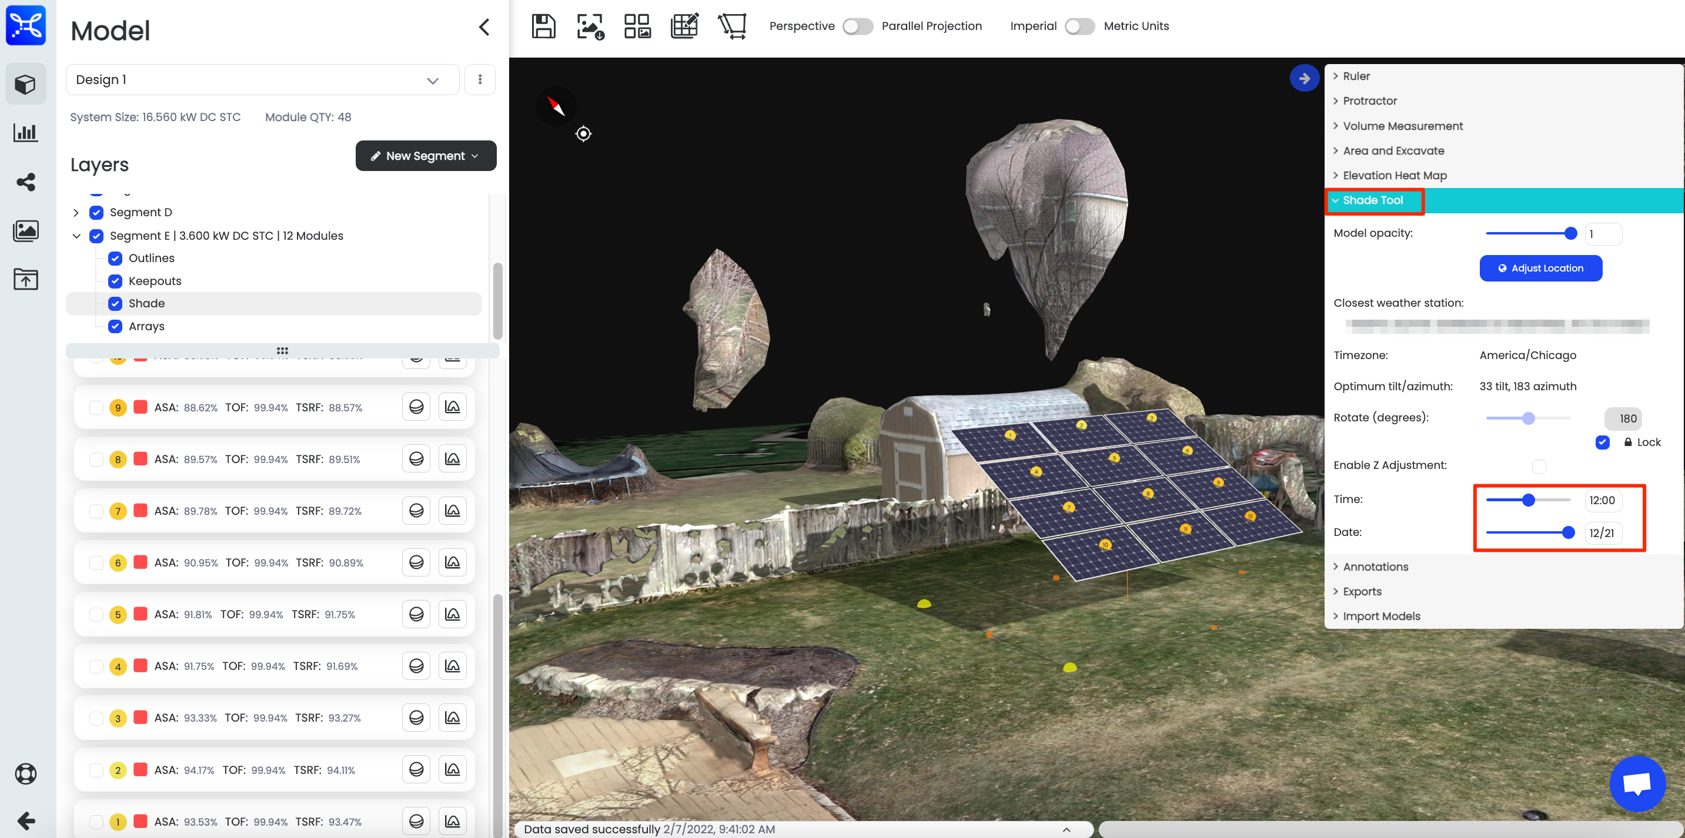The width and height of the screenshot is (1685, 838).
Task: Click the app logo icon
Action: click(x=25, y=25)
